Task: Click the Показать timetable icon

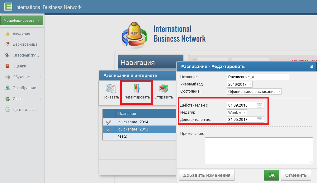Action: 111,89
